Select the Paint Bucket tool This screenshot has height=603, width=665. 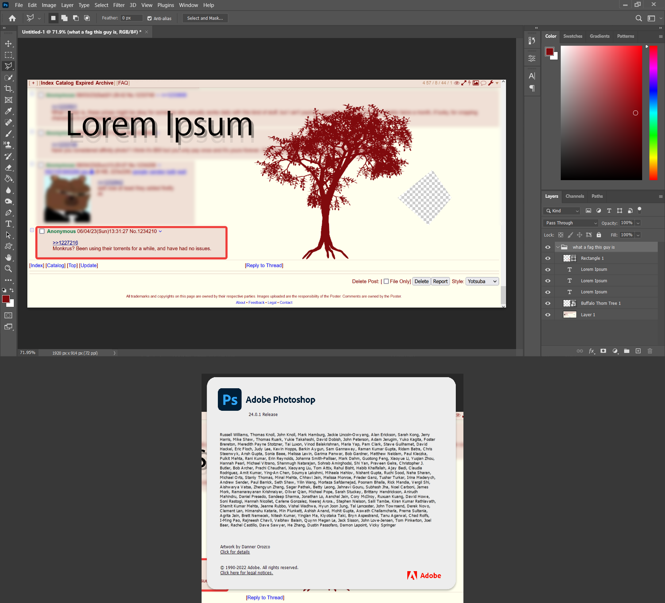pyautogui.click(x=8, y=179)
